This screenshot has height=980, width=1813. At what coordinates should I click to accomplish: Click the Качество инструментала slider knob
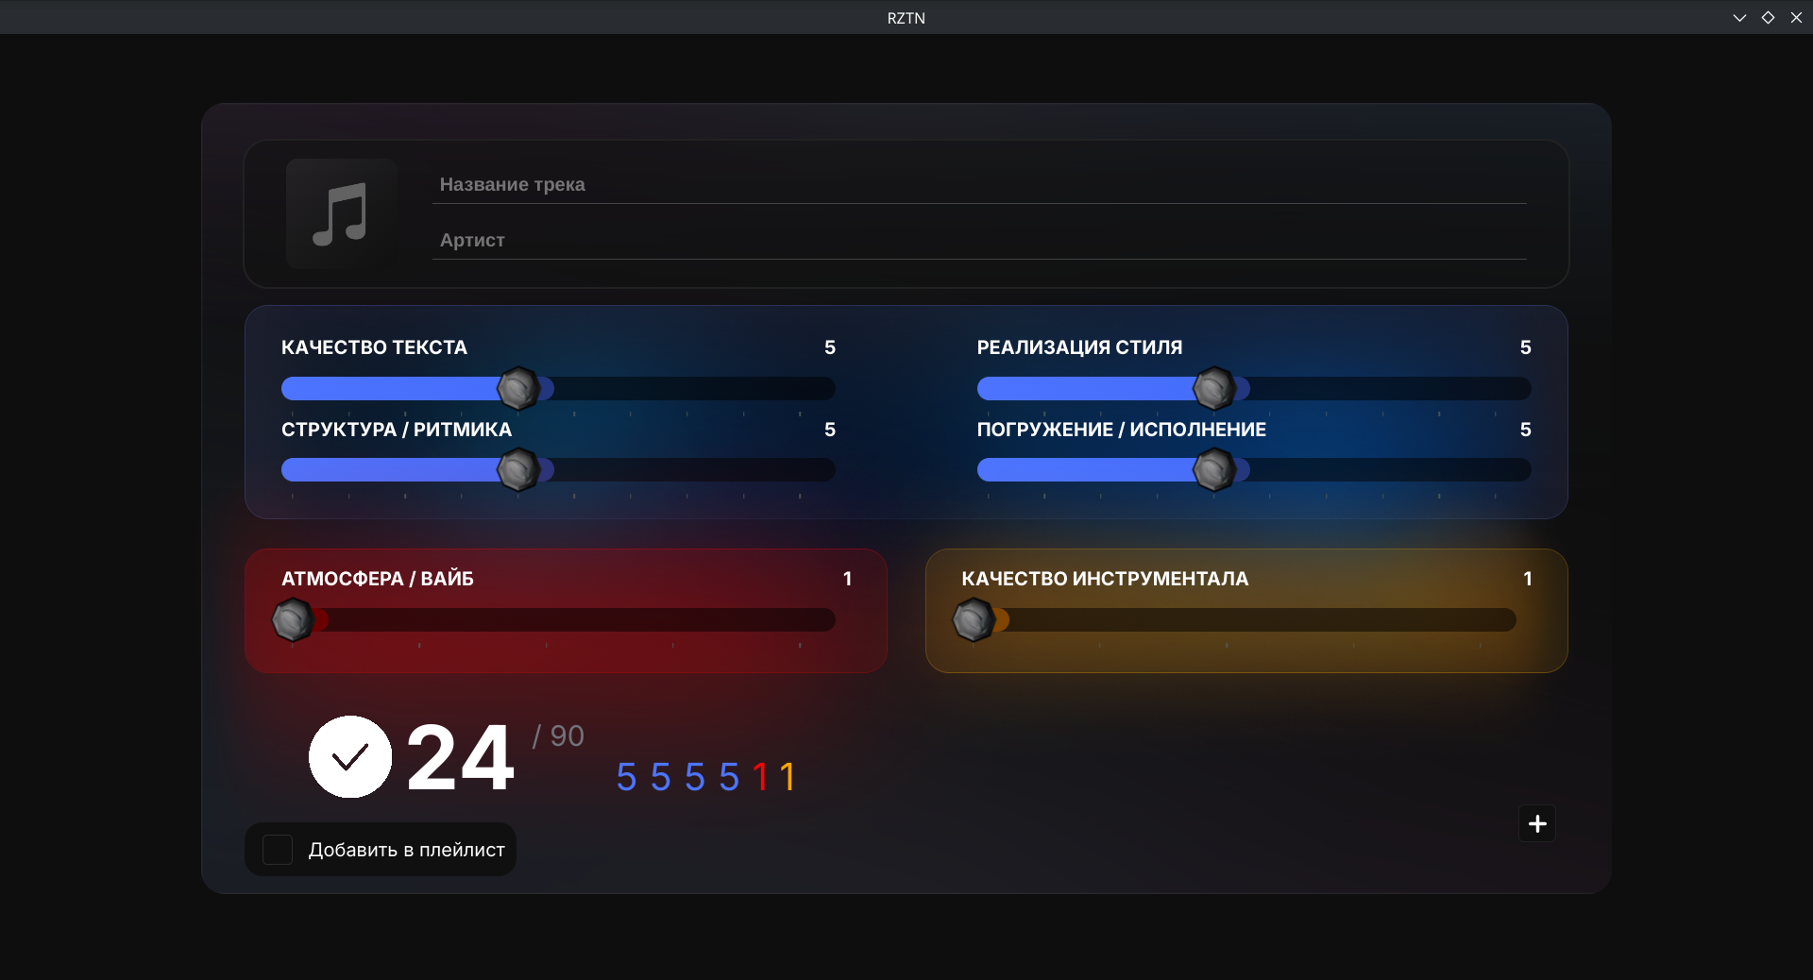[x=973, y=620]
